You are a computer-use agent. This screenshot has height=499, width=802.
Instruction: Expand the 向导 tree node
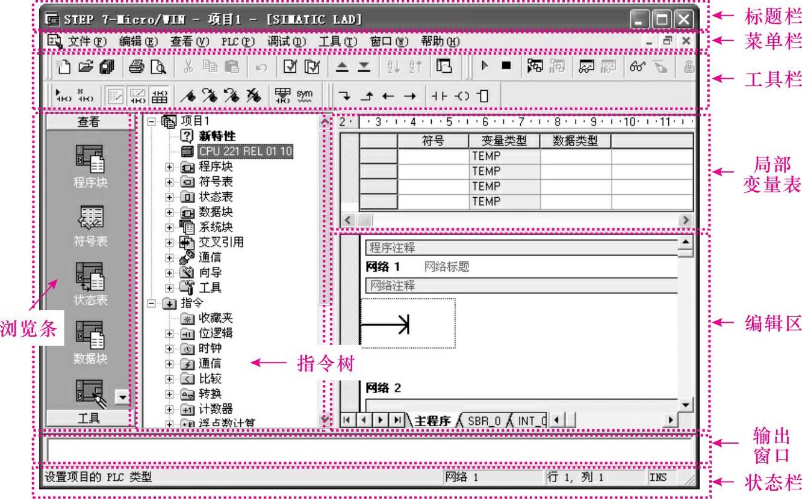click(x=170, y=272)
